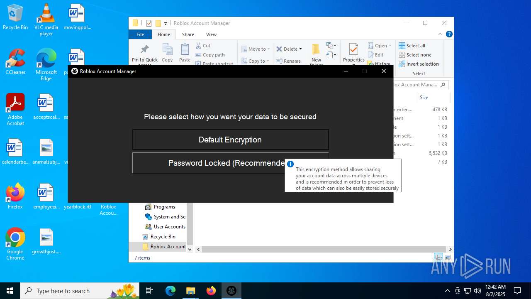This screenshot has width=531, height=299.
Task: Click Edit in Explorer ribbon
Action: [375, 55]
